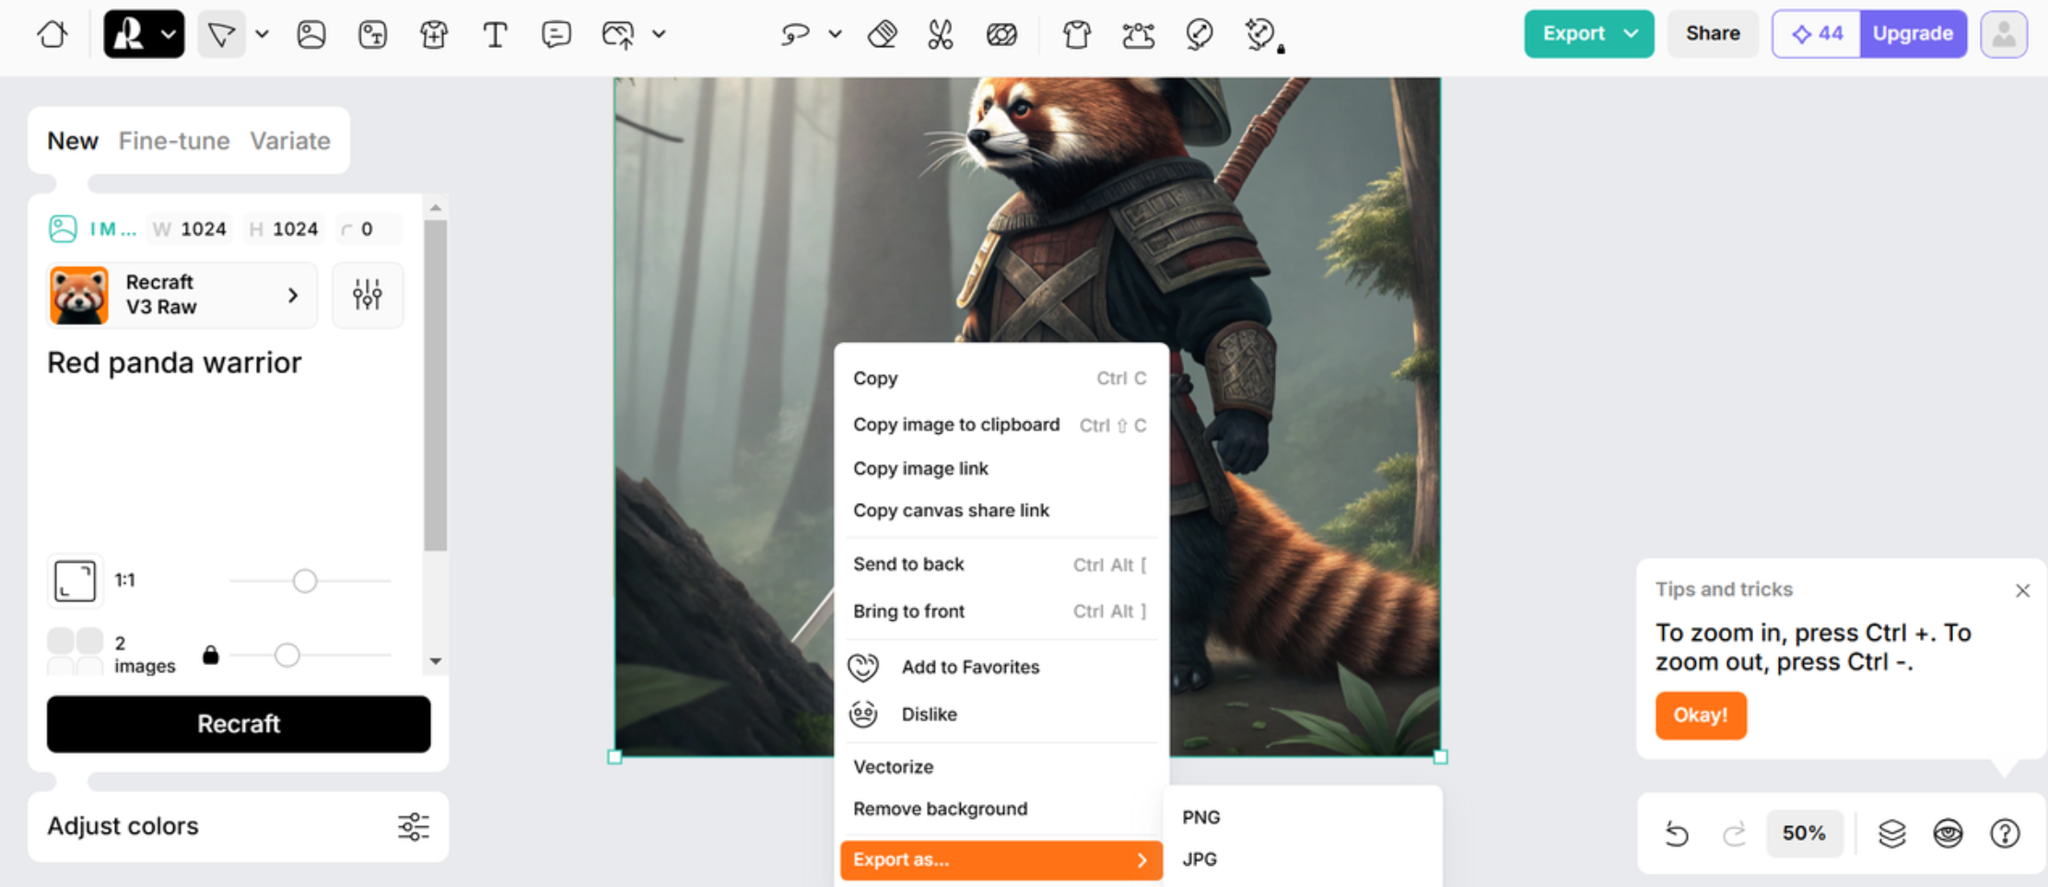Choose PNG from the Export as submenu
The width and height of the screenshot is (2048, 887).
tap(1201, 817)
